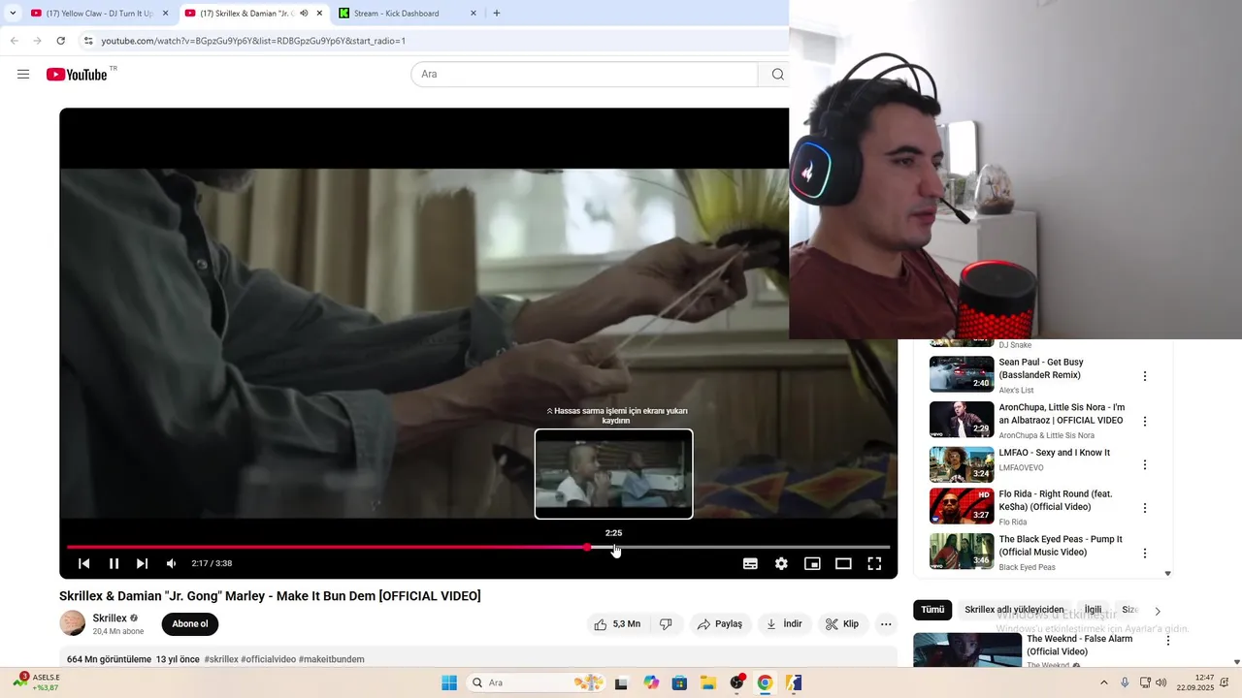This screenshot has width=1242, height=698.
Task: Mute the video volume
Action: click(x=172, y=563)
